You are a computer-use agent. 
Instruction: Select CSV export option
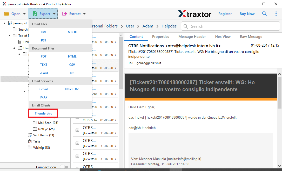[x=72, y=65]
